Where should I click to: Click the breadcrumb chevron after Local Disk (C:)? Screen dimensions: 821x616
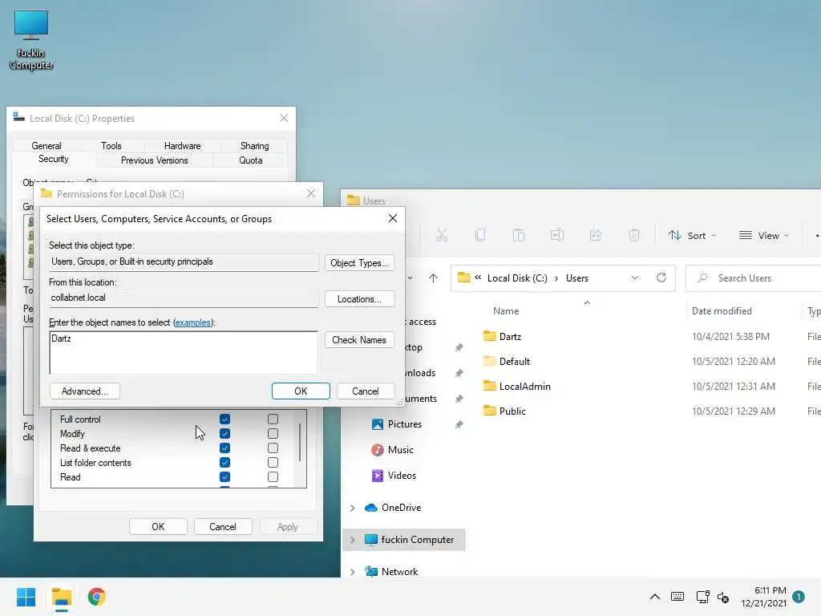[556, 278]
